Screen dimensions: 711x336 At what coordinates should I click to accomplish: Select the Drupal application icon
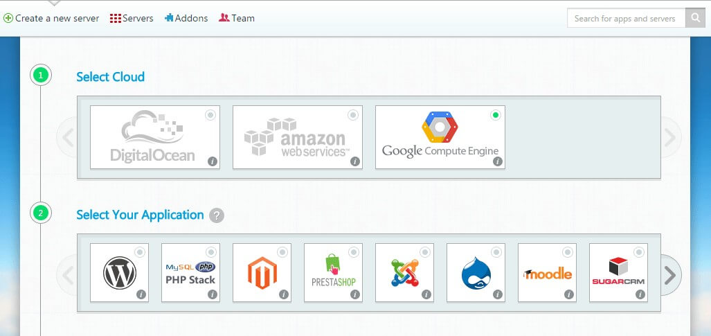pyautogui.click(x=476, y=273)
